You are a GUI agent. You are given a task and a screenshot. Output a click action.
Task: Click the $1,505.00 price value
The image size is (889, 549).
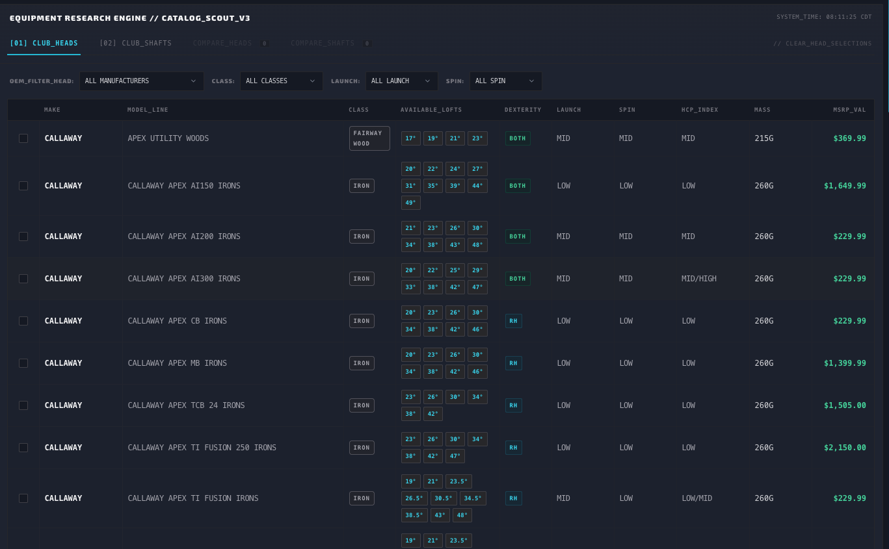point(845,405)
